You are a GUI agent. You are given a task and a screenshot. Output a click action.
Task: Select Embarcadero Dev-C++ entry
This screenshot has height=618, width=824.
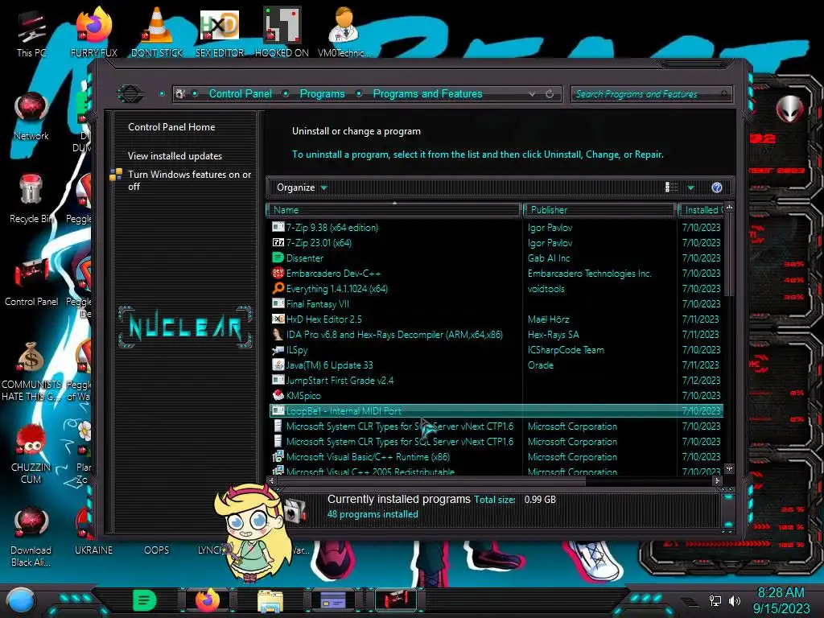(x=496, y=274)
